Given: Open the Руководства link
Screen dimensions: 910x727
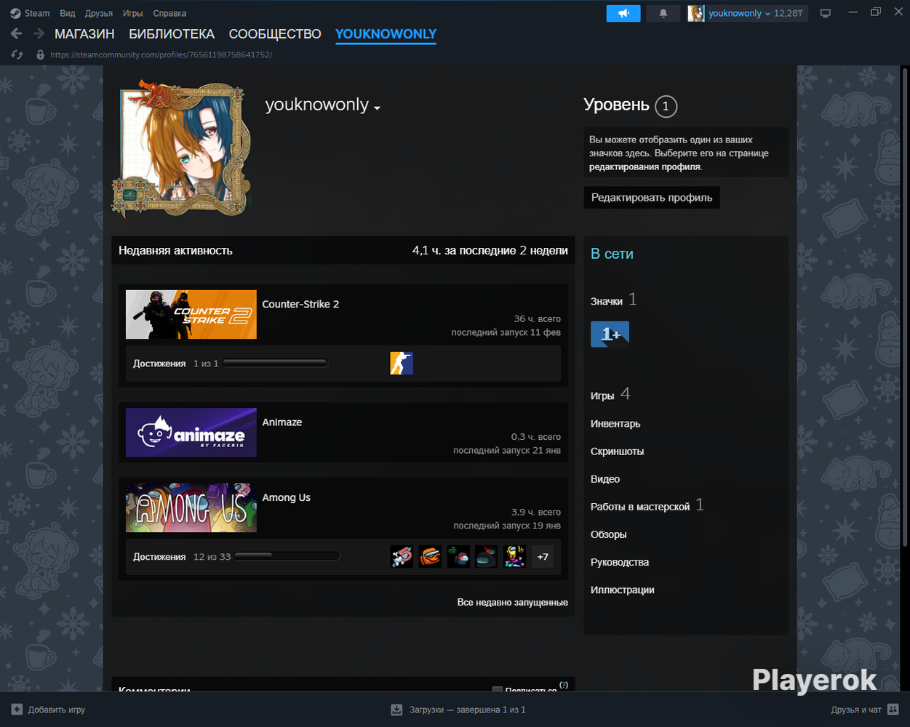Looking at the screenshot, I should [620, 562].
